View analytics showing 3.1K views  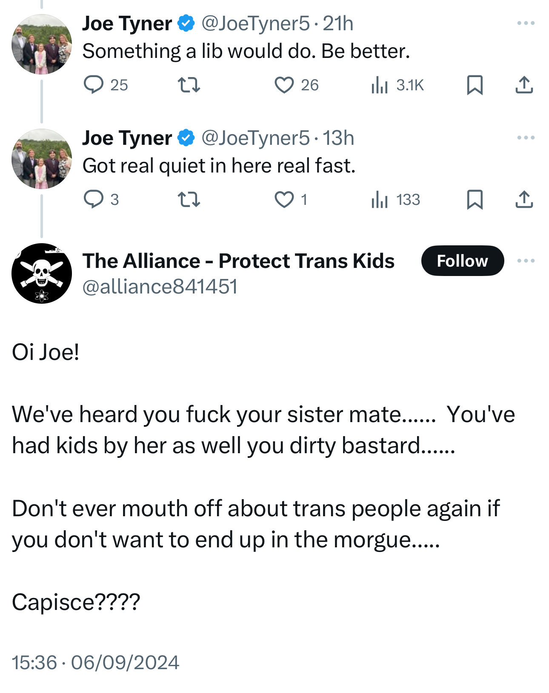click(380, 84)
